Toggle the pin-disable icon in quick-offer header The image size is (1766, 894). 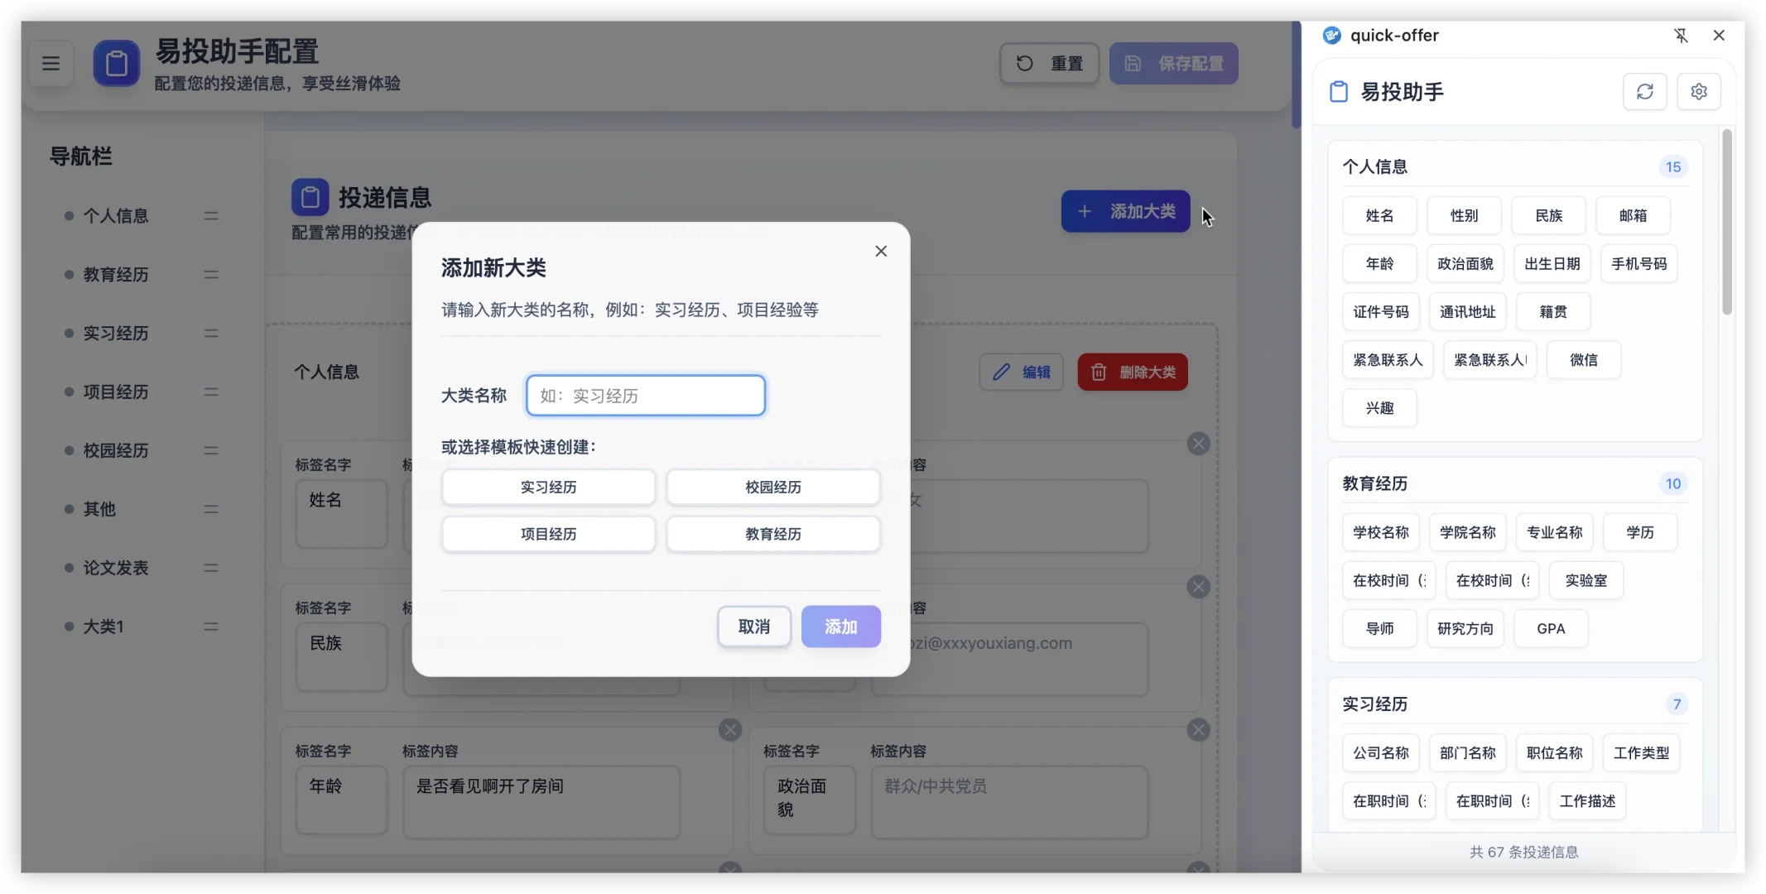(1682, 36)
